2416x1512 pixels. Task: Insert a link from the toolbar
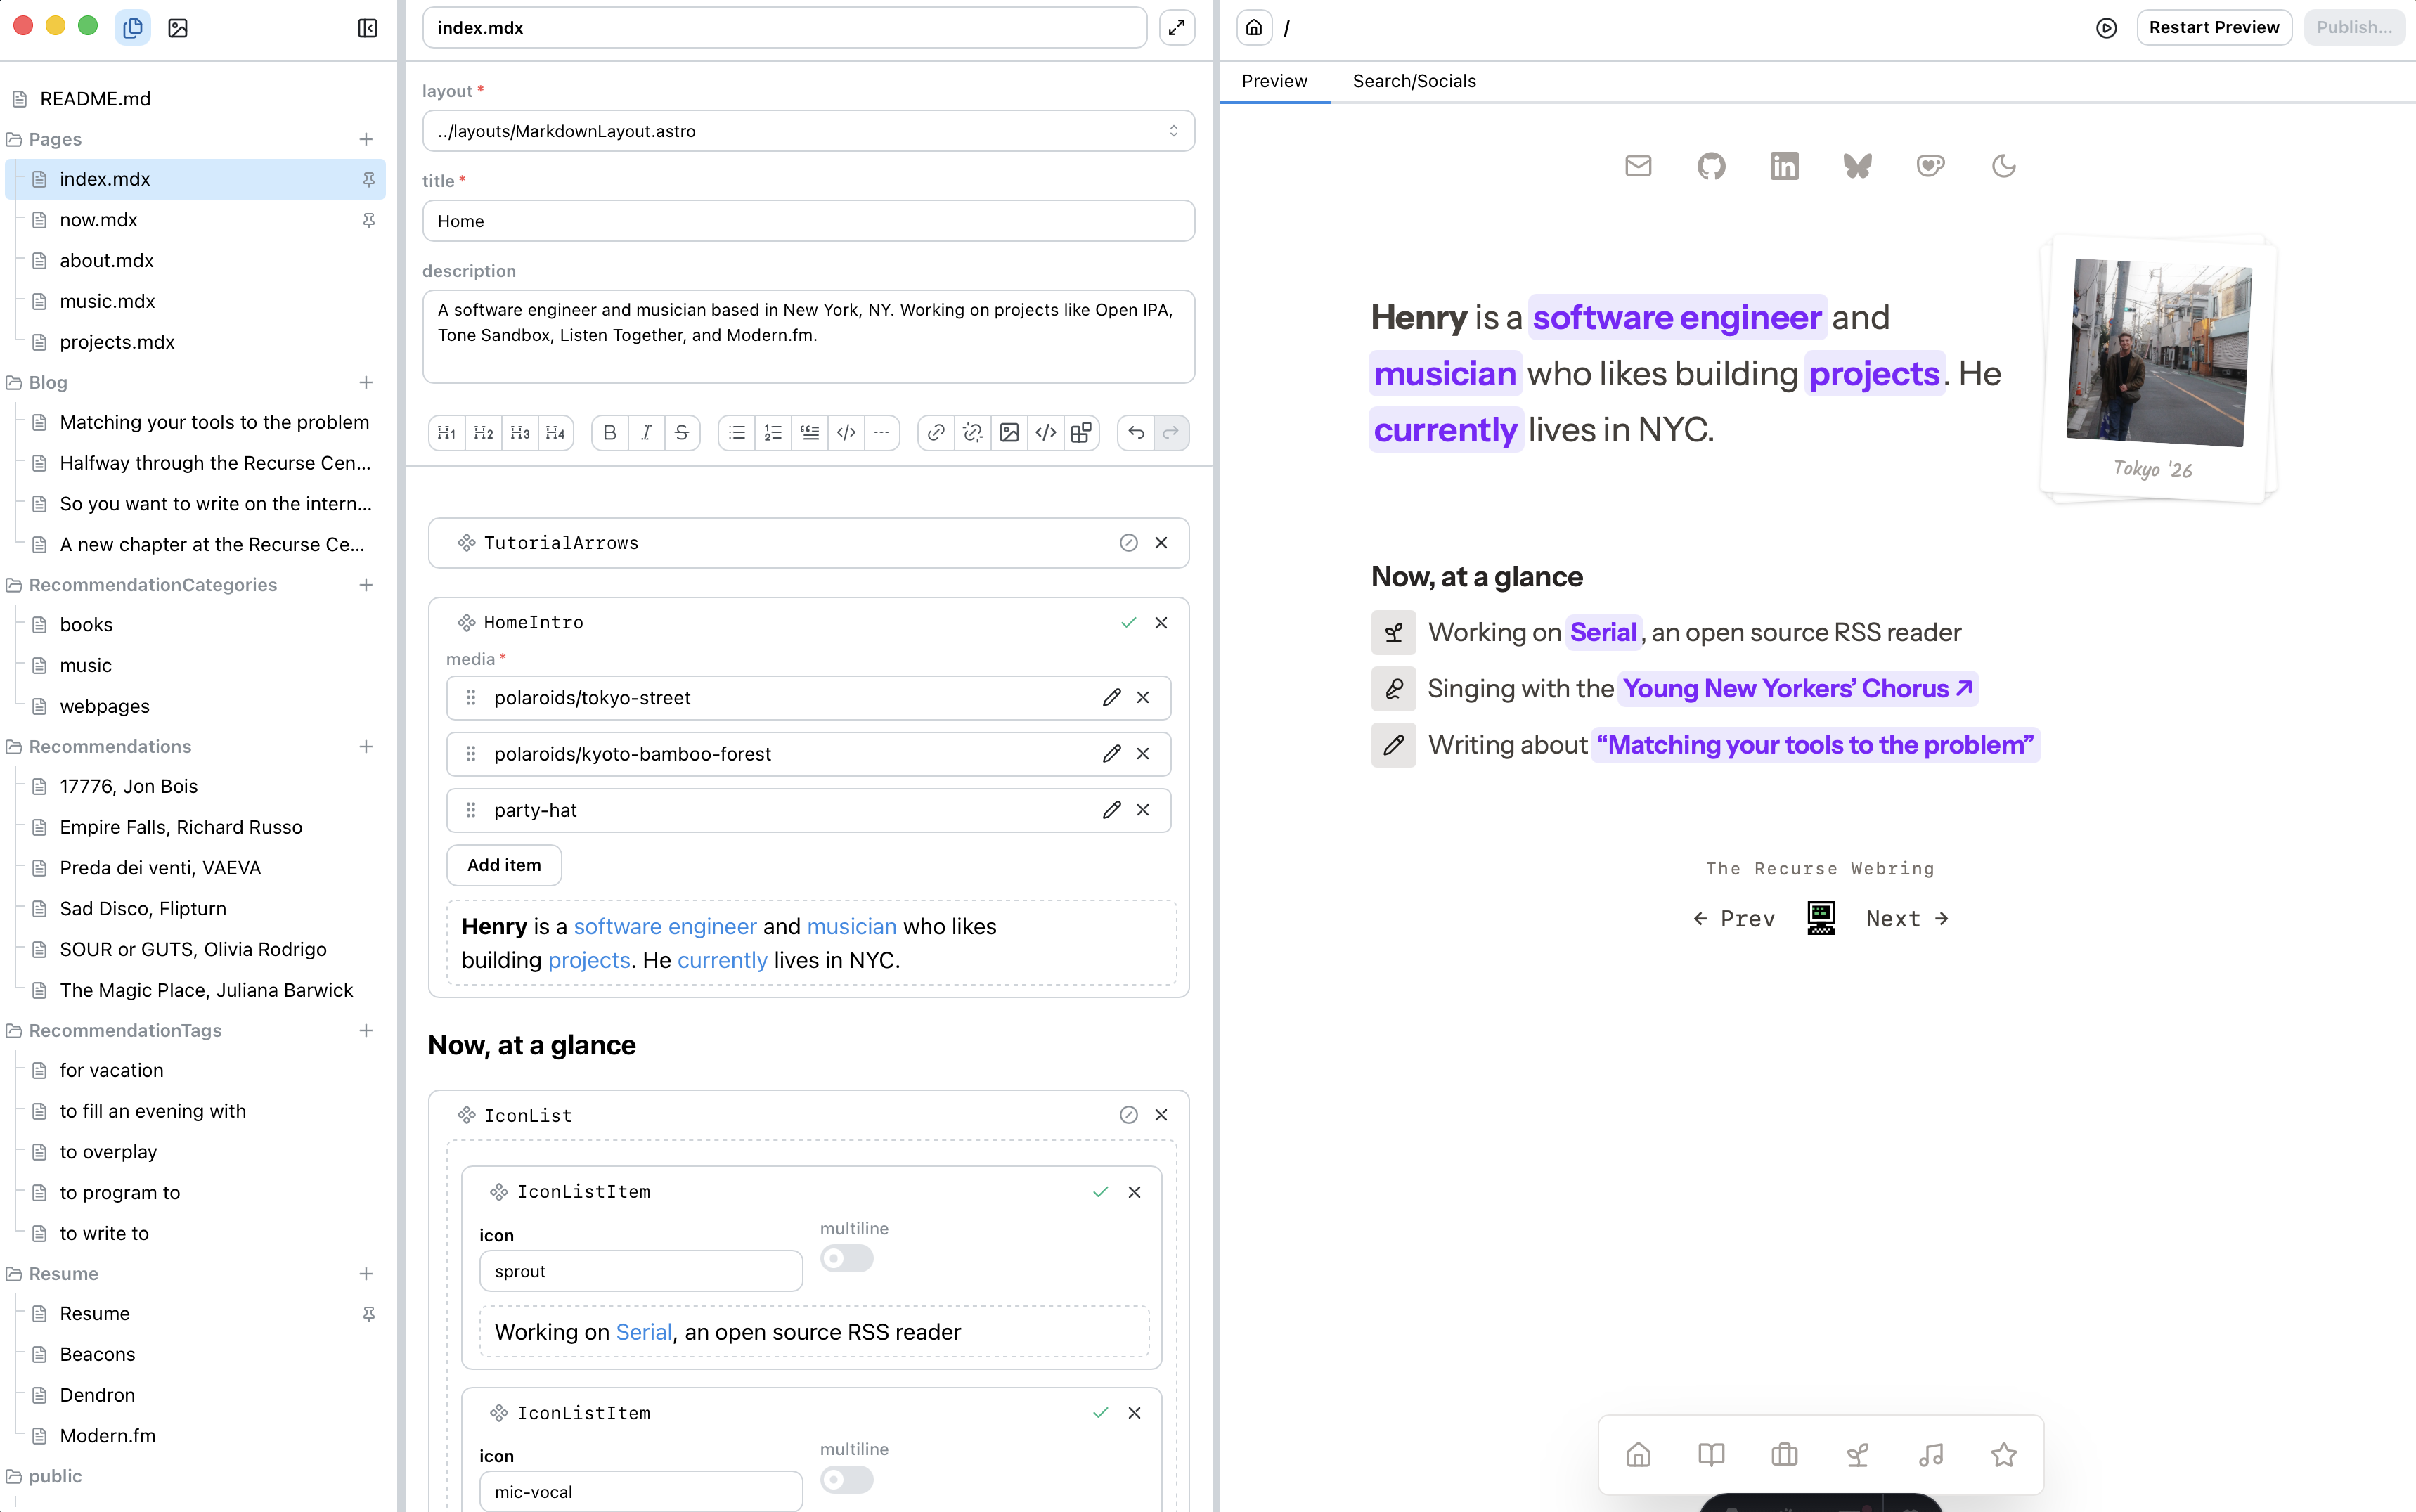pyautogui.click(x=936, y=433)
